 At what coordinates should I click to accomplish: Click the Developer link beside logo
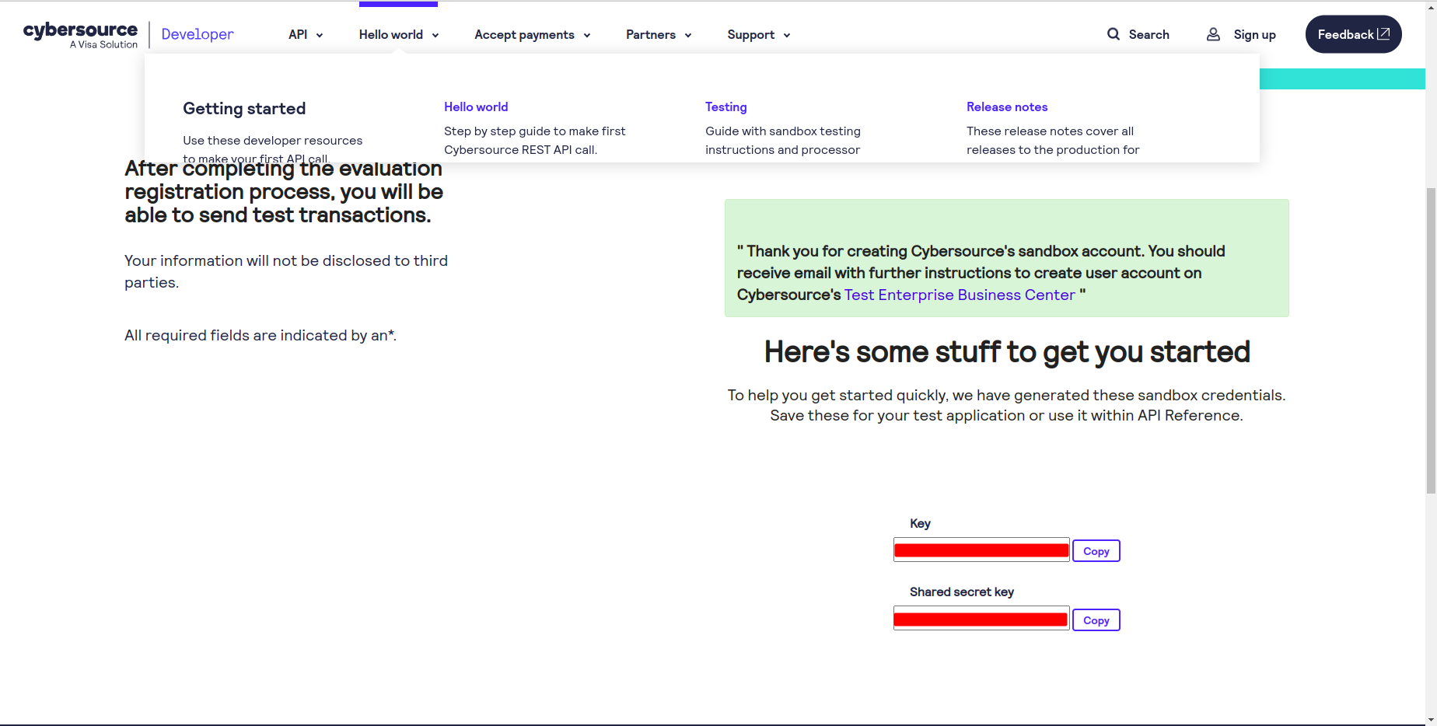(x=198, y=34)
